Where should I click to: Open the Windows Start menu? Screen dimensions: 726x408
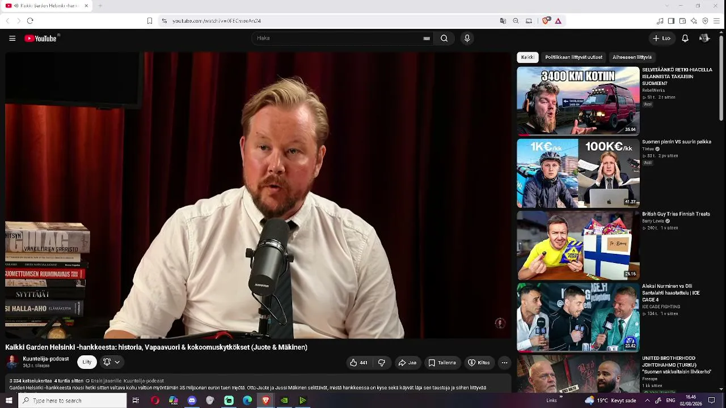[x=9, y=401]
